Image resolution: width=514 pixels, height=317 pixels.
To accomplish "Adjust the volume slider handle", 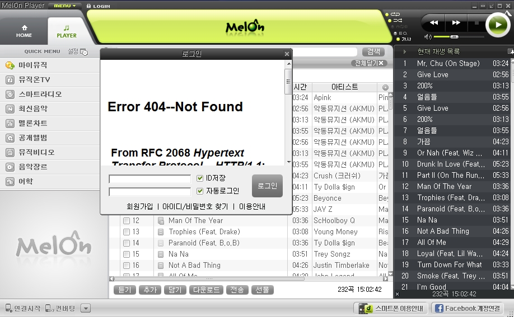I will [x=454, y=37].
